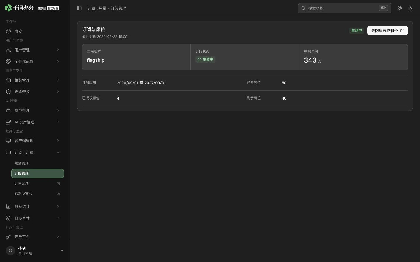Select 订阅管理 submenu item
Viewport: 420px width, 262px height.
click(38, 174)
